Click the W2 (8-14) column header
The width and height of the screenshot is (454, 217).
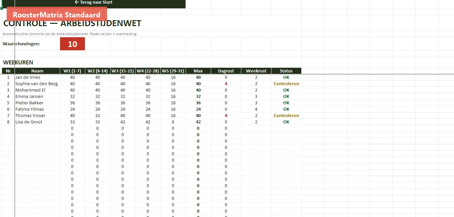98,71
